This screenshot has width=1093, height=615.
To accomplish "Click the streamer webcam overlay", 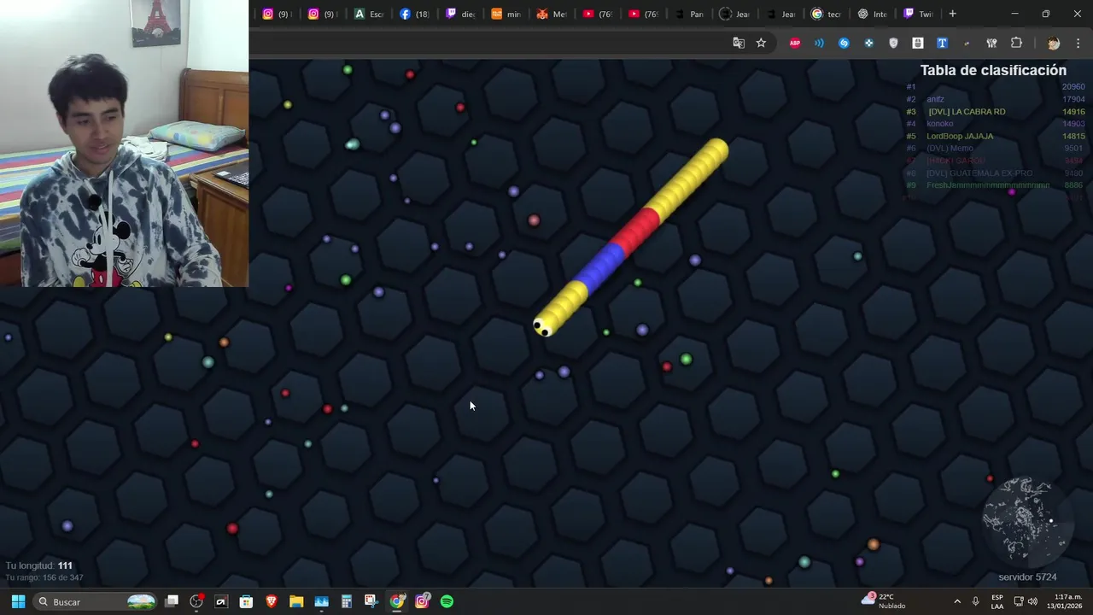I will (125, 143).
